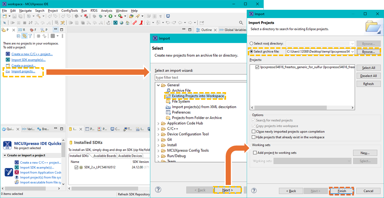Expand the Application Code Hub tree node
The width and height of the screenshot is (384, 198).
pyautogui.click(x=158, y=123)
